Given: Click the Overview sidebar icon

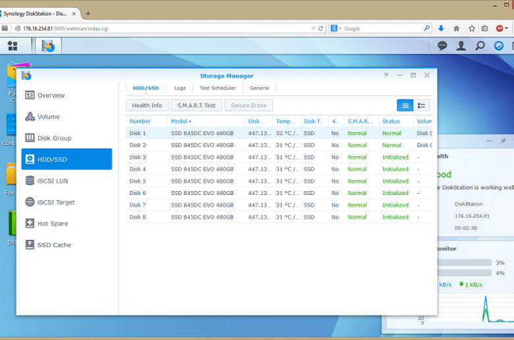Looking at the screenshot, I should [30, 95].
